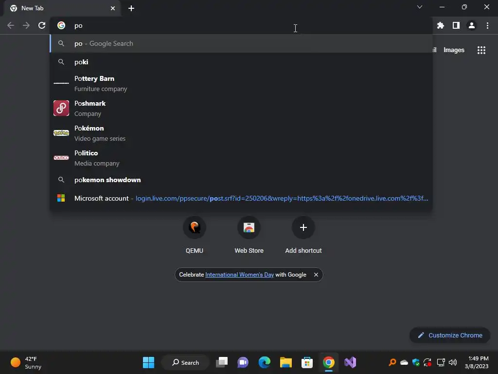498x374 pixels.
Task: Open the Web Store shortcut
Action: [x=249, y=235]
